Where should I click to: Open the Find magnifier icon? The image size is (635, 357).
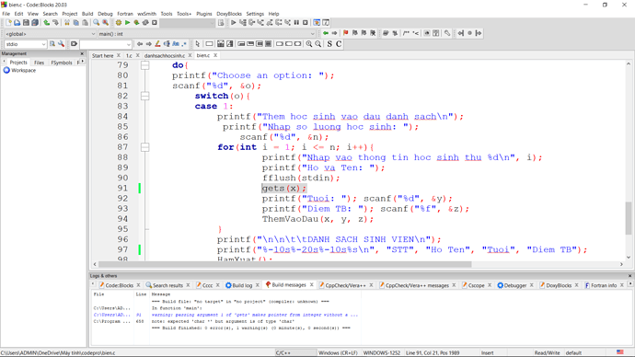coord(96,23)
